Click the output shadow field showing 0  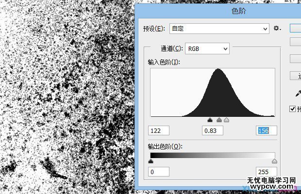(159, 172)
